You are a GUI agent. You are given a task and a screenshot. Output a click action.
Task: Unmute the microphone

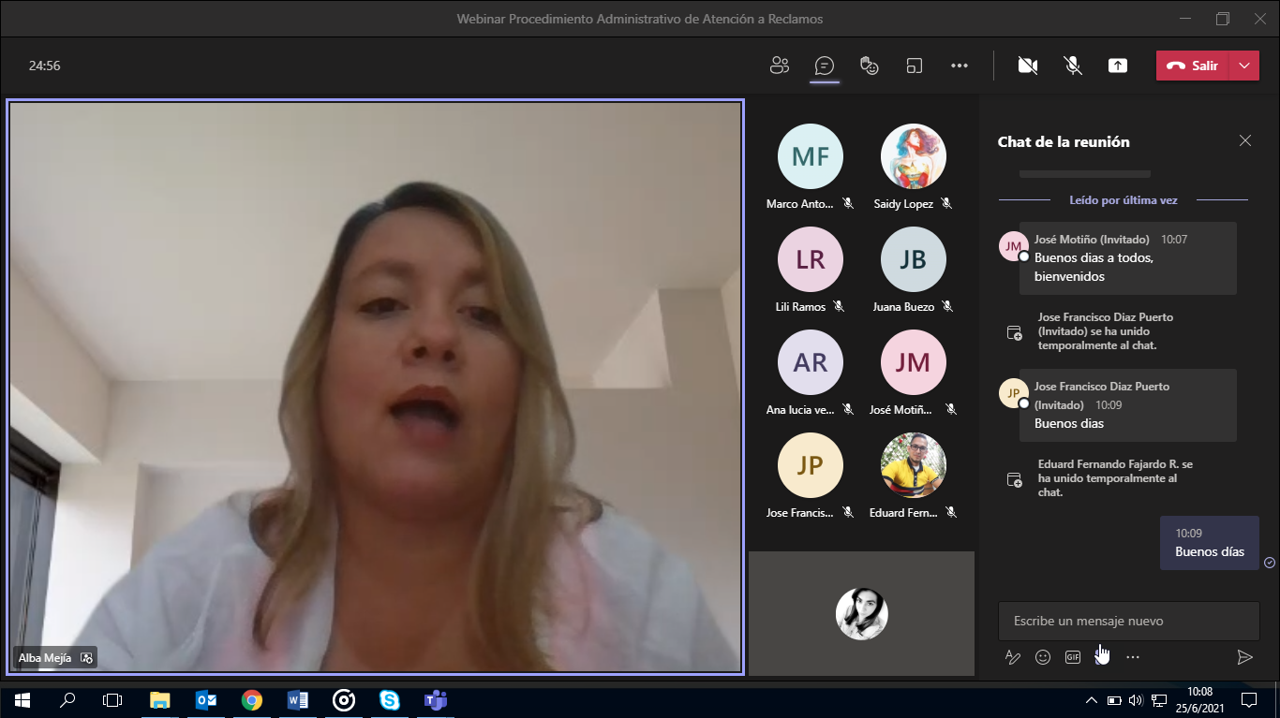pos(1073,66)
